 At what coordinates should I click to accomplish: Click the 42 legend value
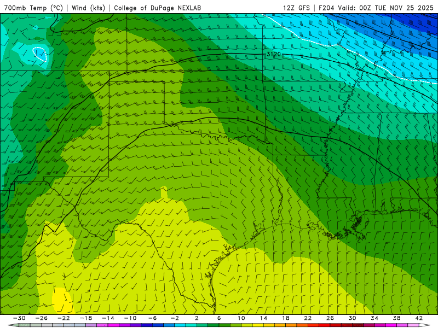coord(419,318)
